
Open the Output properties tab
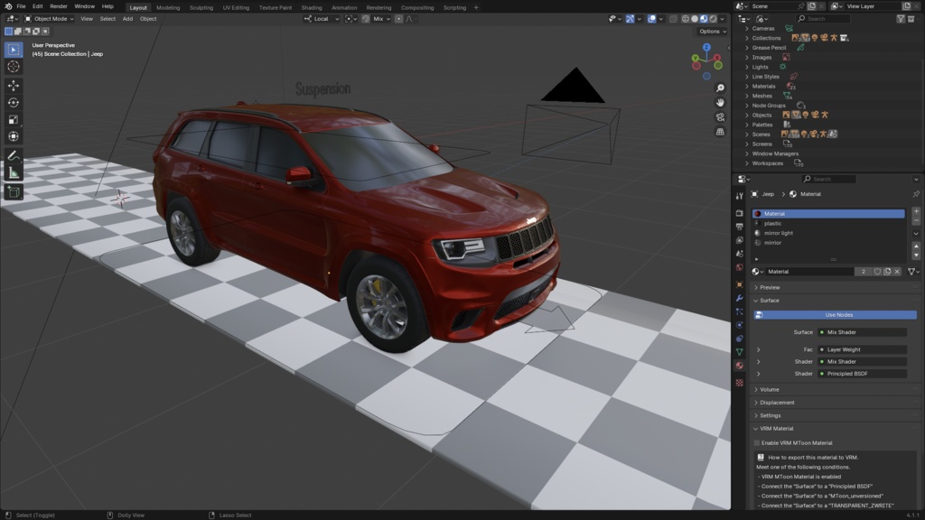pos(739,227)
